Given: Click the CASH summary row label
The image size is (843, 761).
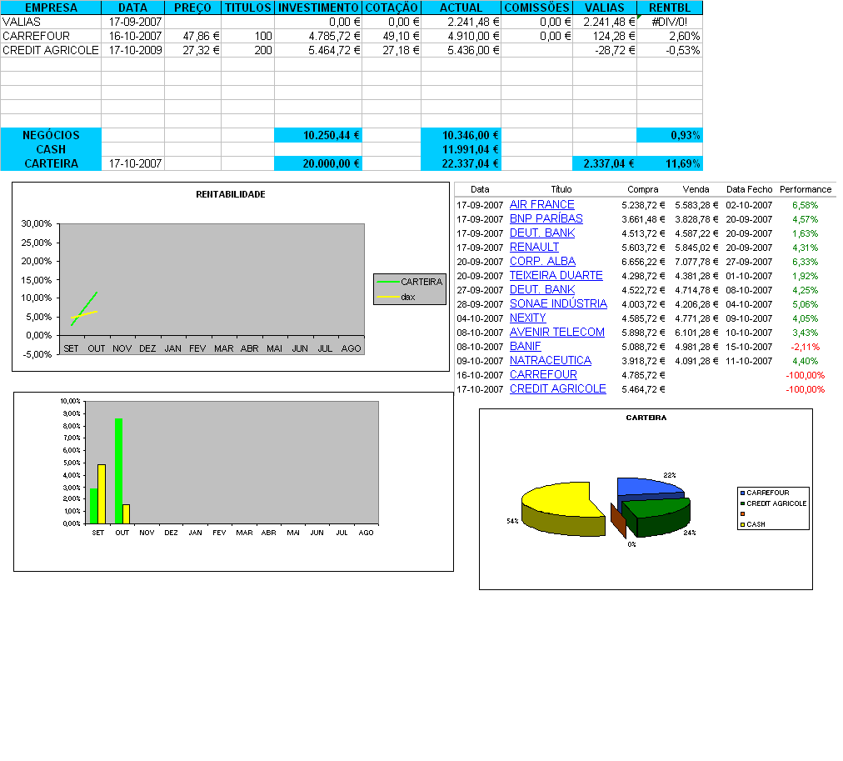Looking at the screenshot, I should click(x=51, y=149).
